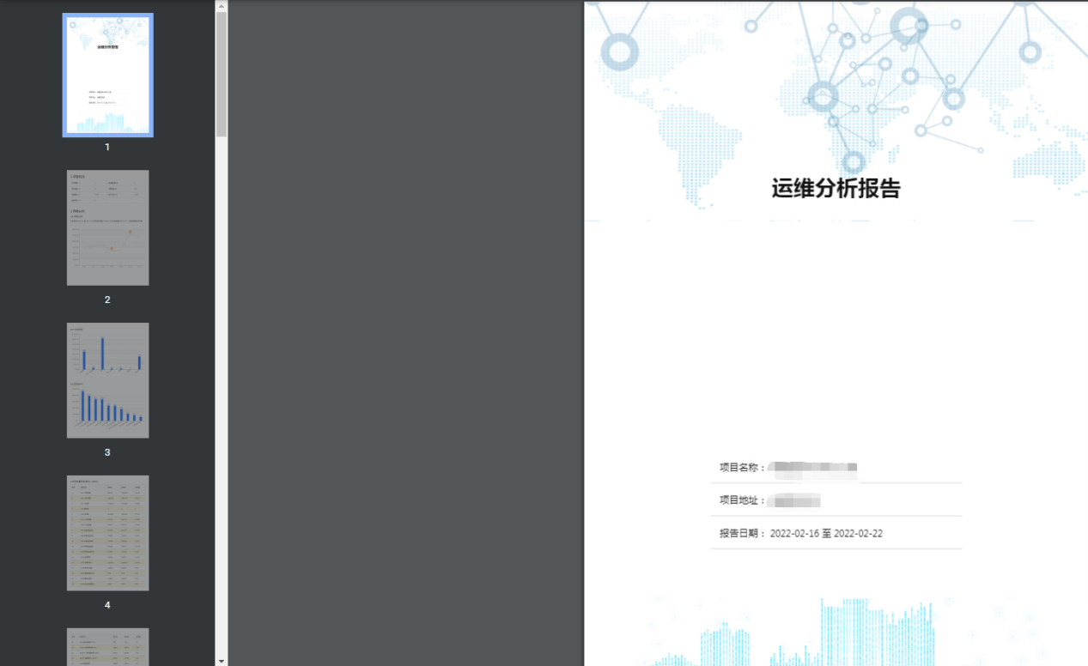The width and height of the screenshot is (1088, 666).
Task: Click the sidebar scrollbar up arrow
Action: click(222, 6)
